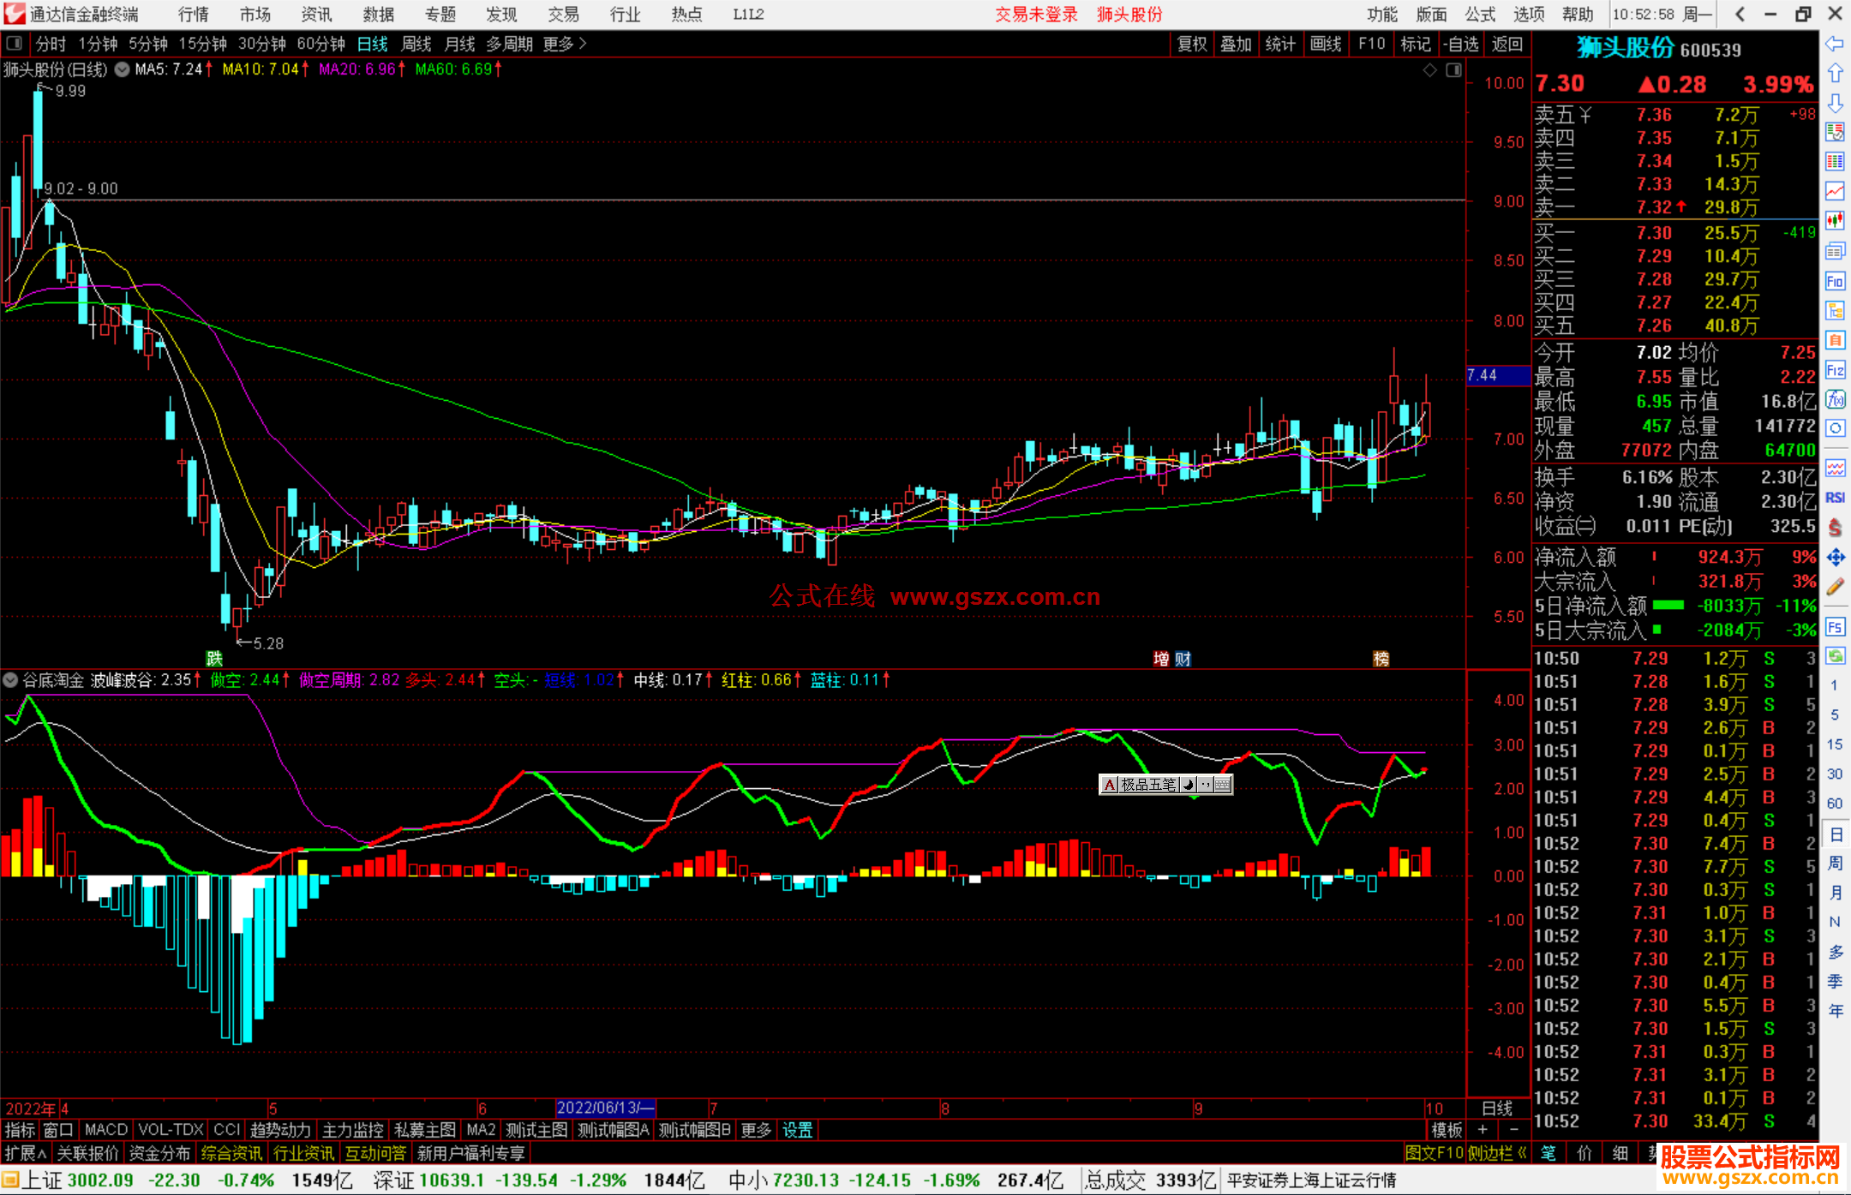Open the 模板 template menu
This screenshot has width=1851, height=1195.
tap(1447, 1130)
